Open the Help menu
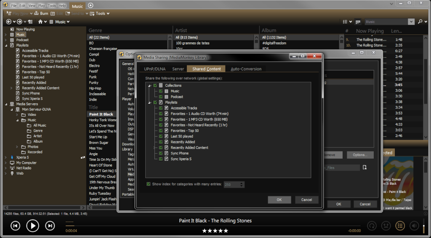 click(x=62, y=5)
